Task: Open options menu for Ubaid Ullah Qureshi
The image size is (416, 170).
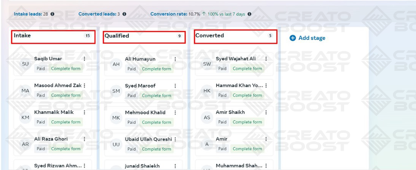Action: coord(175,139)
